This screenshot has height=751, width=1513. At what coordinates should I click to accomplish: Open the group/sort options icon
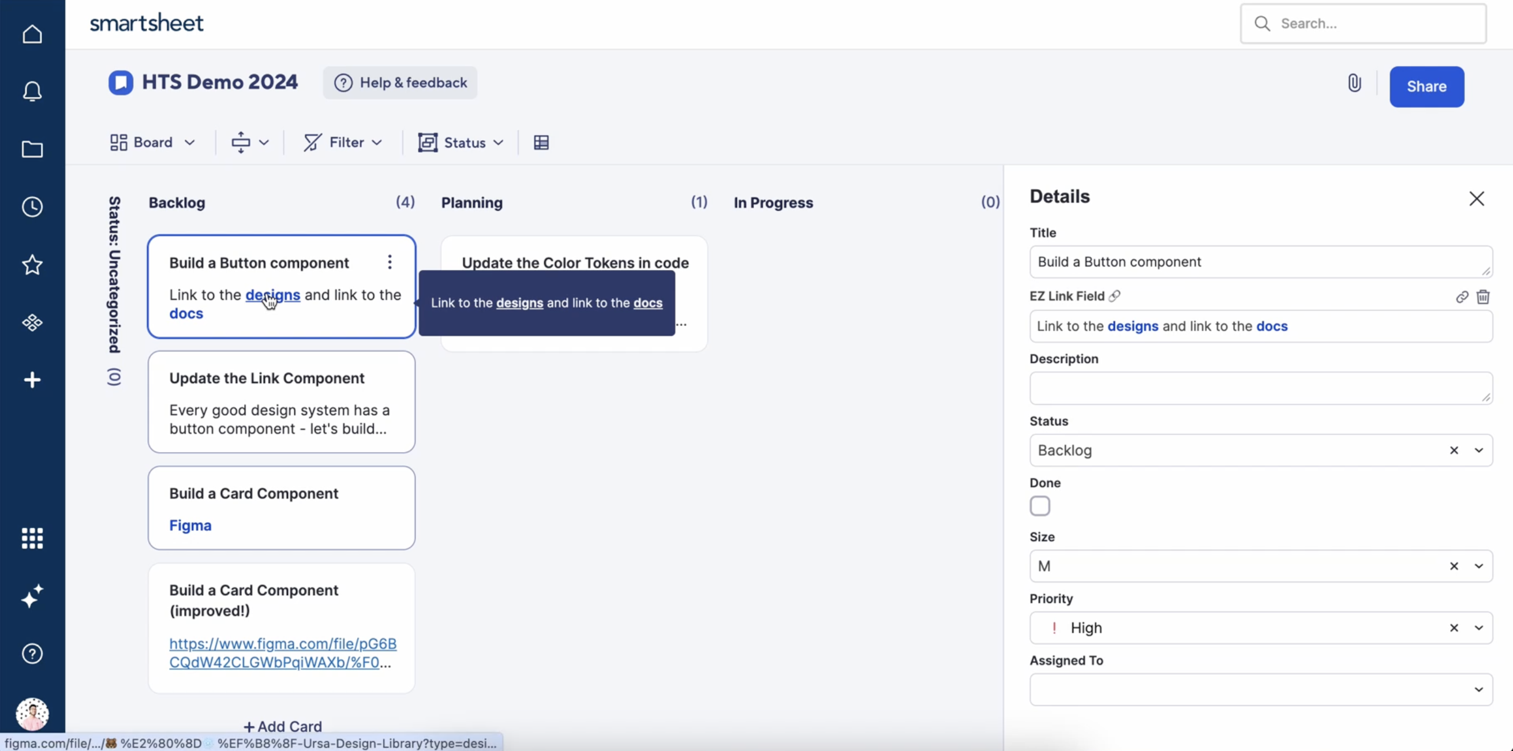click(246, 142)
